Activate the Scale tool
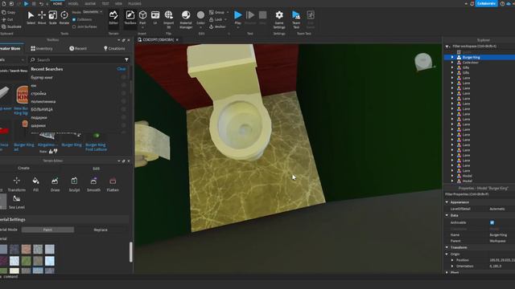Image resolution: width=515 pixels, height=289 pixels. coord(52,18)
